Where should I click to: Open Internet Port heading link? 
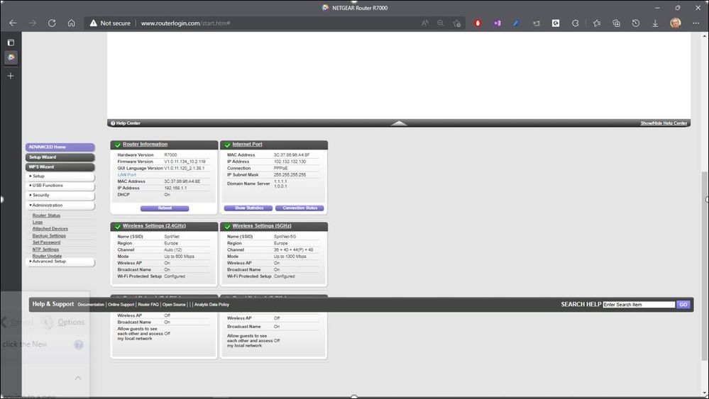[x=248, y=145]
